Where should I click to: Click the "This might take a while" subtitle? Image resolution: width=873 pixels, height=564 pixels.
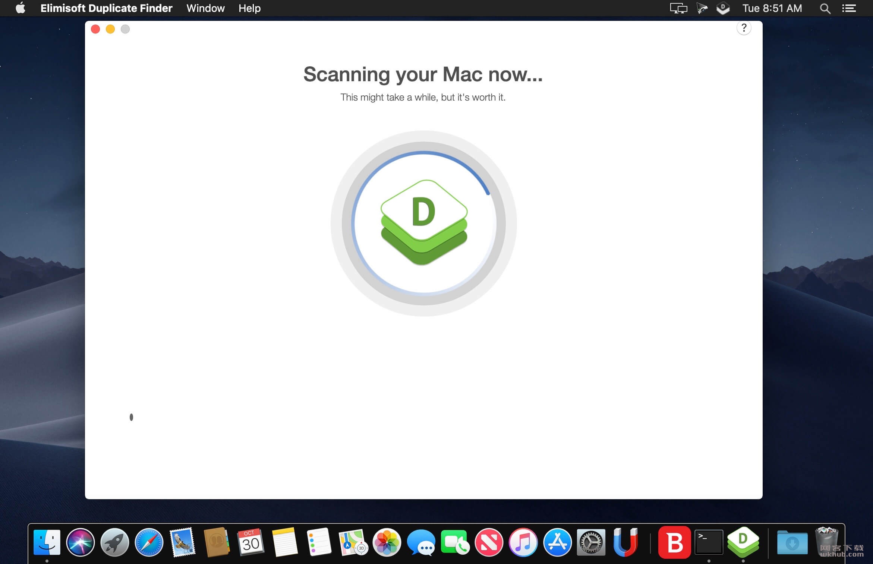(x=423, y=97)
